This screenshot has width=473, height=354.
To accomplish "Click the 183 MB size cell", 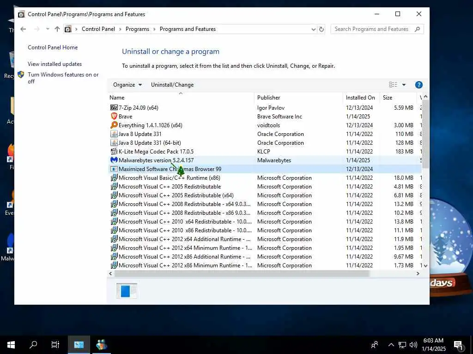I will click(404, 151).
